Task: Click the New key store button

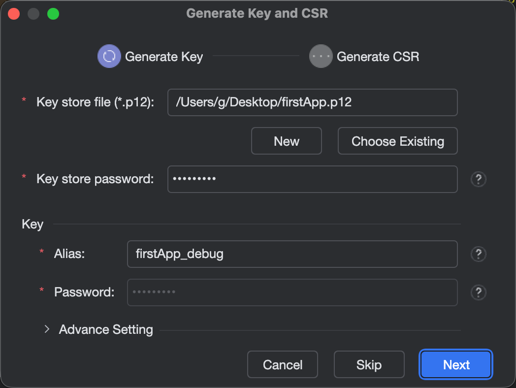Action: coord(286,141)
